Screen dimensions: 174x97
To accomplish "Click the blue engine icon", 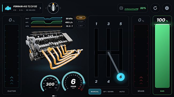I will [x=8, y=8].
